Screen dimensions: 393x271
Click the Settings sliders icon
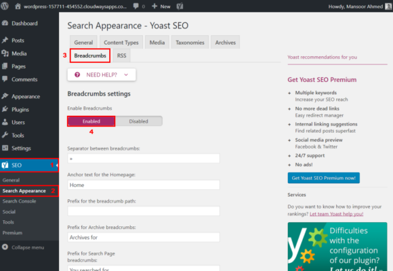tap(5, 148)
